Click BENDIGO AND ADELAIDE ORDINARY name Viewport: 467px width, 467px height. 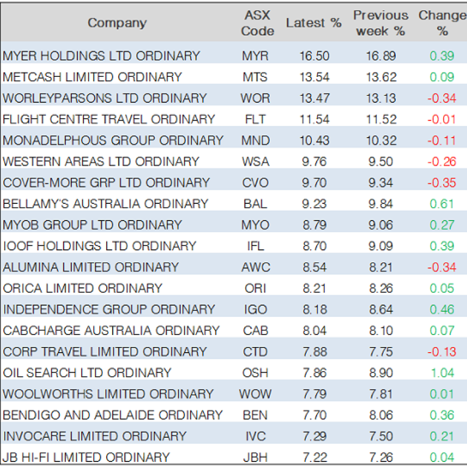(x=113, y=414)
